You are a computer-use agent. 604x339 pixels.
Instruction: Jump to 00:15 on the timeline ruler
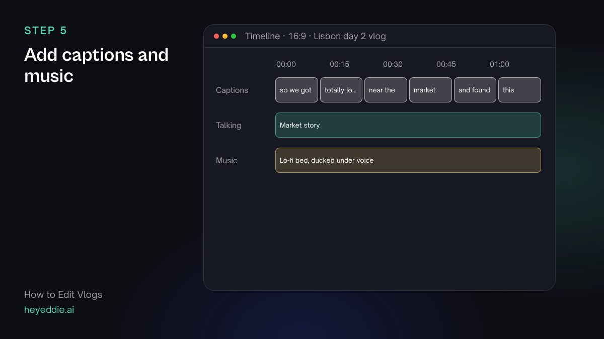tap(339, 64)
